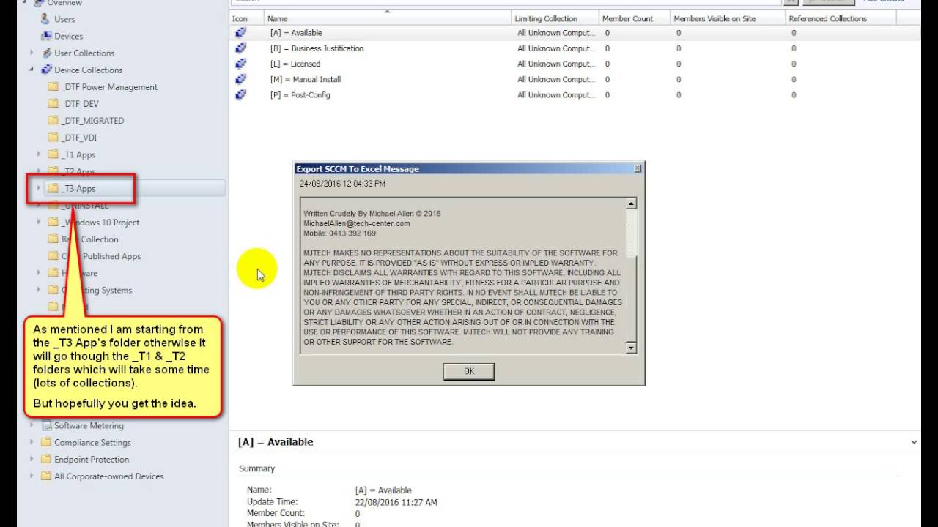The height and width of the screenshot is (527, 938).
Task: Click the Member Count cell of [L] = Licensed
Action: (608, 64)
